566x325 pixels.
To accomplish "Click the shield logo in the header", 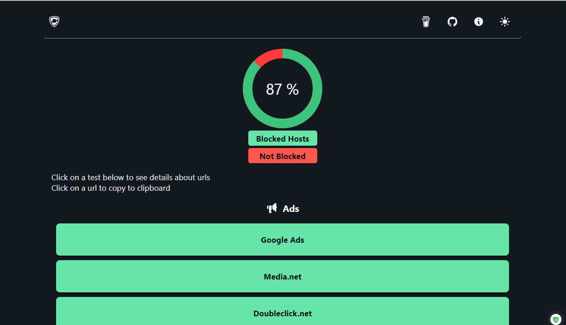I will [54, 22].
